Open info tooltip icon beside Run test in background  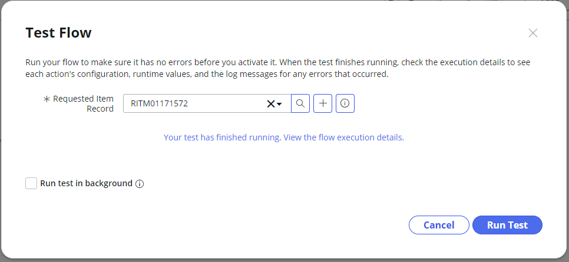[x=140, y=184]
